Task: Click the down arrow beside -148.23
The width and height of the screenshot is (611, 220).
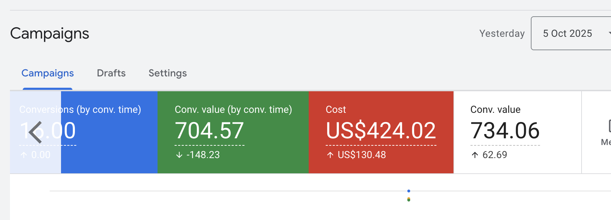Action: (179, 155)
